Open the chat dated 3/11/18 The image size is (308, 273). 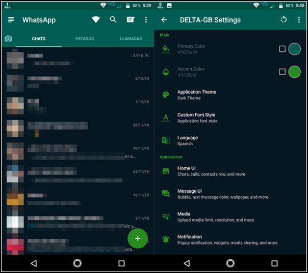point(78,222)
